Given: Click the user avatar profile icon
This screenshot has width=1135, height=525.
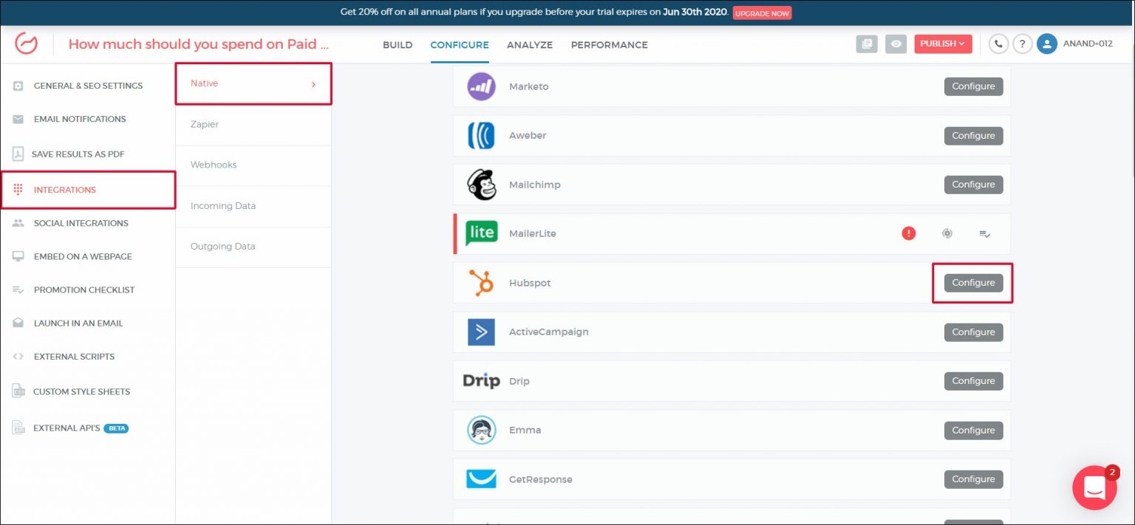Looking at the screenshot, I should 1046,44.
